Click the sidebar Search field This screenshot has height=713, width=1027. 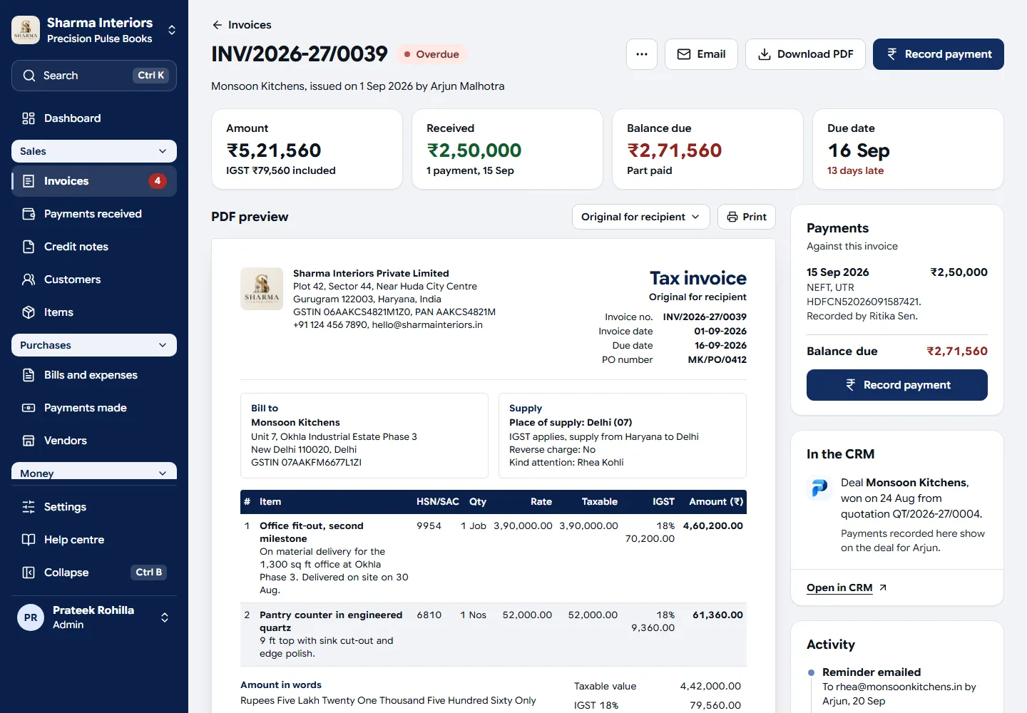point(94,76)
